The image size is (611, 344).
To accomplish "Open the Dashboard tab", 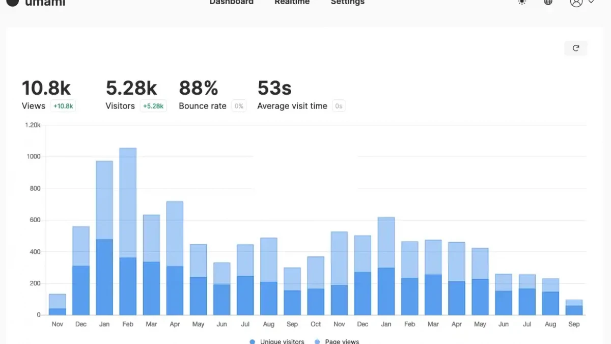I will (231, 2).
